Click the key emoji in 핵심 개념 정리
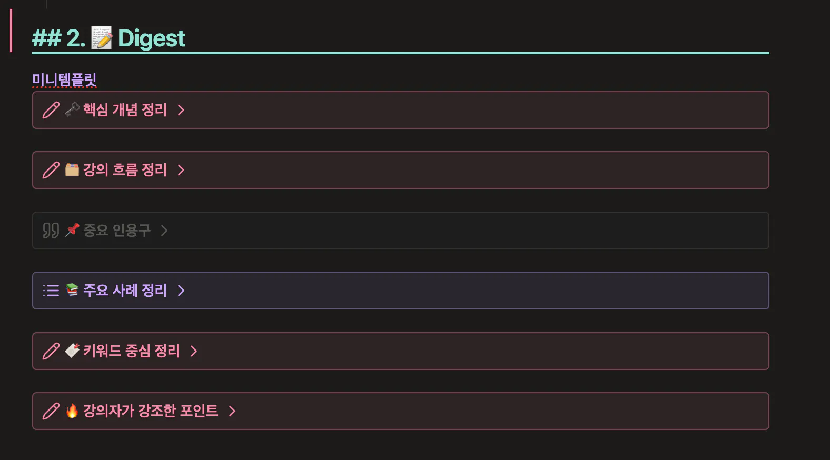 [x=72, y=109]
